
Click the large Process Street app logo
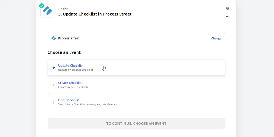(47, 11)
